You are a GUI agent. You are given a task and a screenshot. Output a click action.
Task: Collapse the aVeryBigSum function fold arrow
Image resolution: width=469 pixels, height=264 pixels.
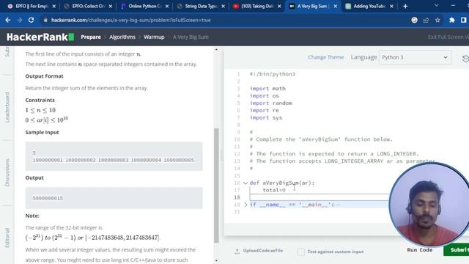coord(245,183)
